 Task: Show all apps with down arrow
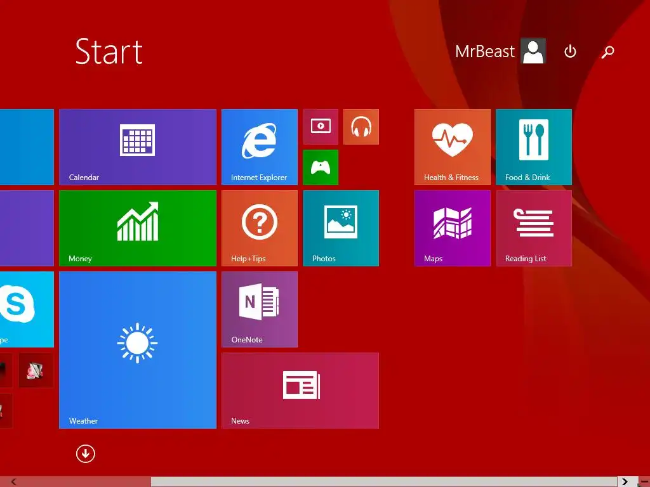(x=86, y=454)
